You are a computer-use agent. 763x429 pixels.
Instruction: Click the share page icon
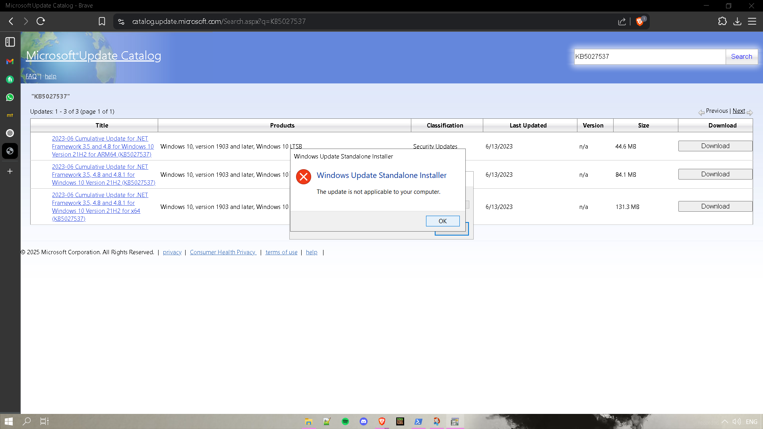[x=622, y=21]
